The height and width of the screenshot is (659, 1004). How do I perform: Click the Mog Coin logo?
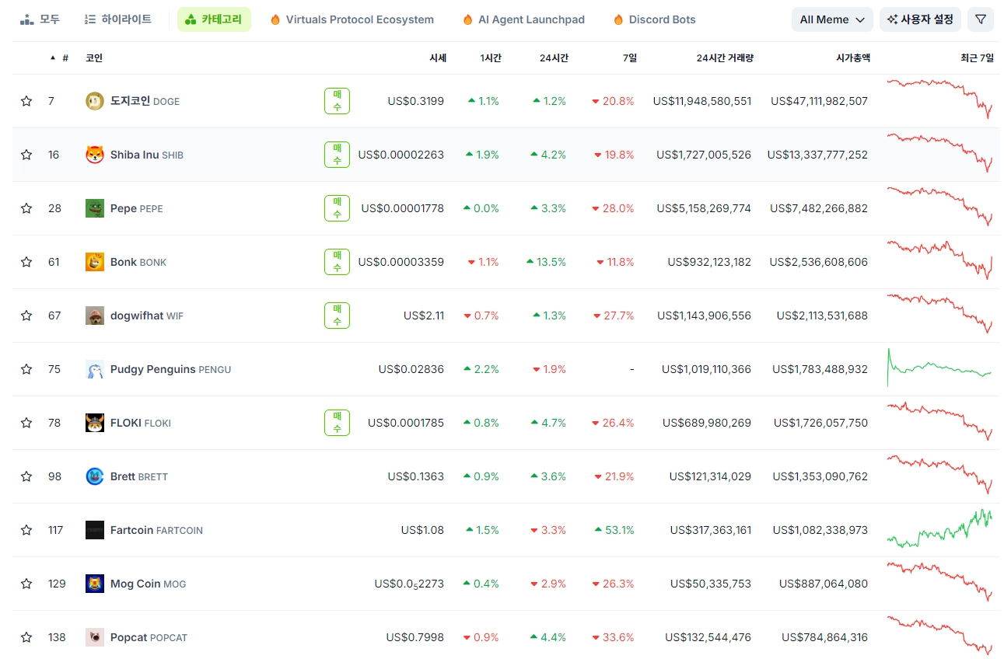[95, 584]
